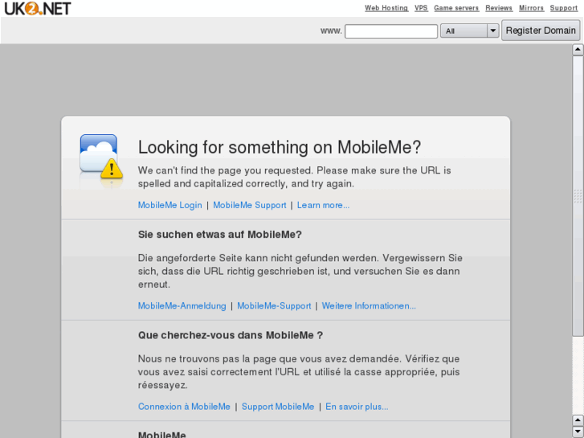Image resolution: width=584 pixels, height=438 pixels.
Task: Click the domain name input field
Action: (391, 31)
